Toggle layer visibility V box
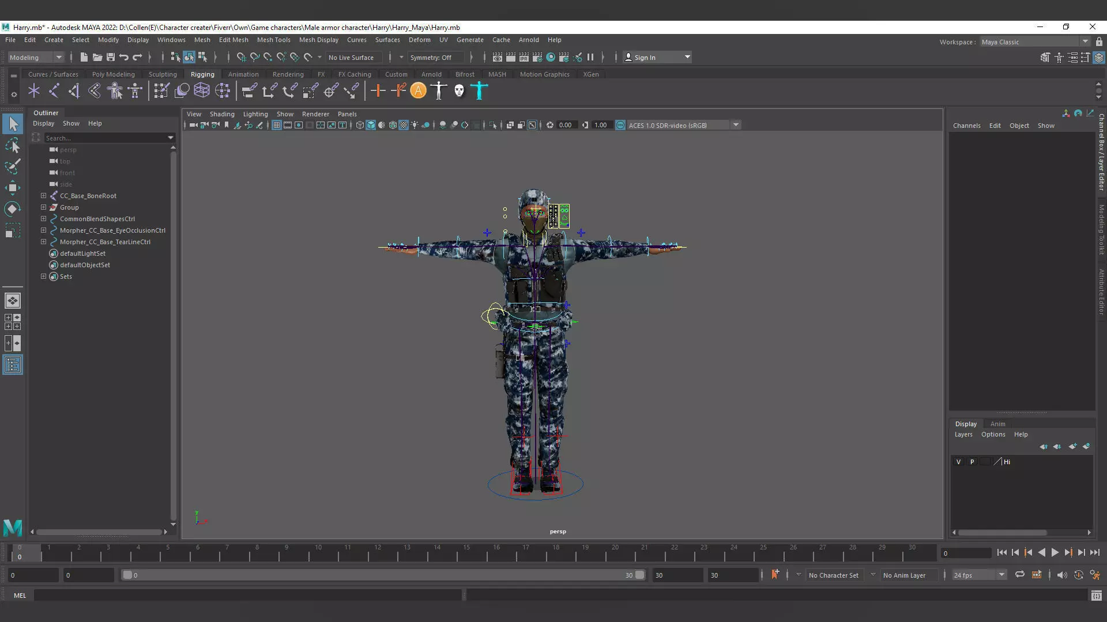The width and height of the screenshot is (1107, 622). (x=959, y=462)
